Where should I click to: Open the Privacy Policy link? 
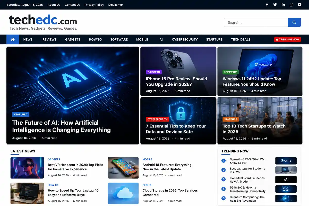pos(94,5)
